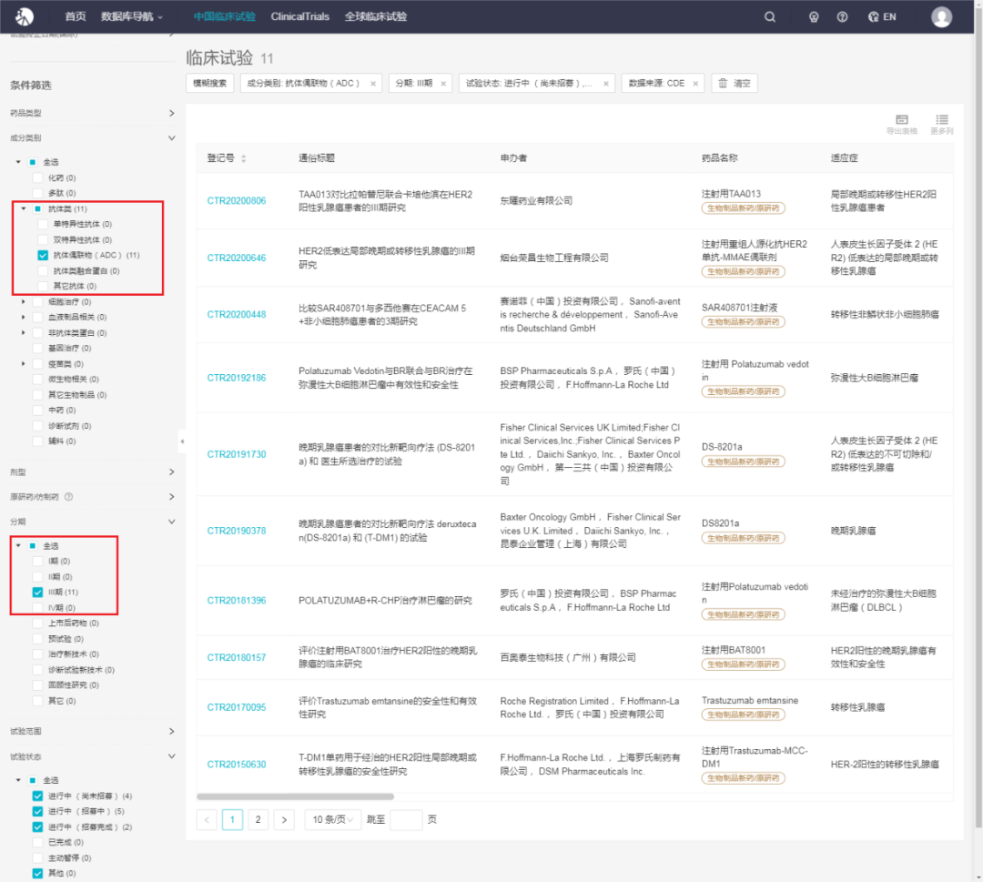Check the 已完成 status checkbox
The height and width of the screenshot is (882, 983).
(x=37, y=842)
